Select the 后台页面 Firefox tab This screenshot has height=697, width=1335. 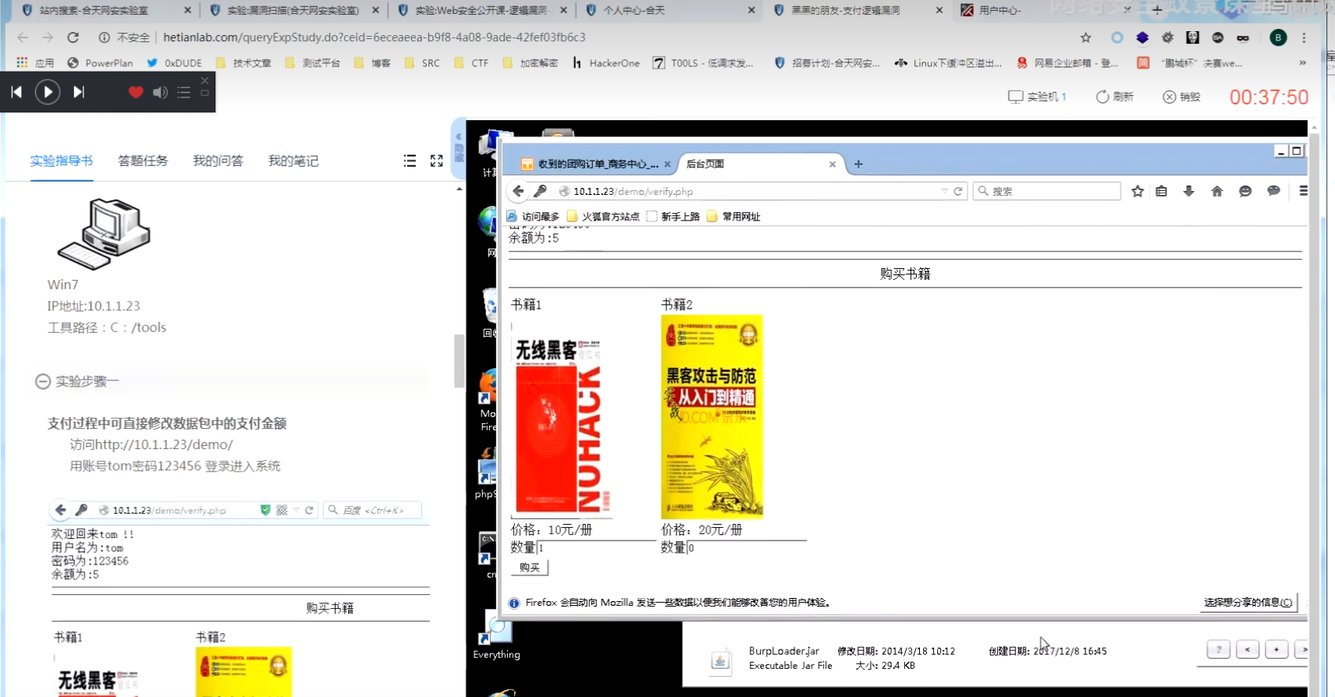[757, 164]
